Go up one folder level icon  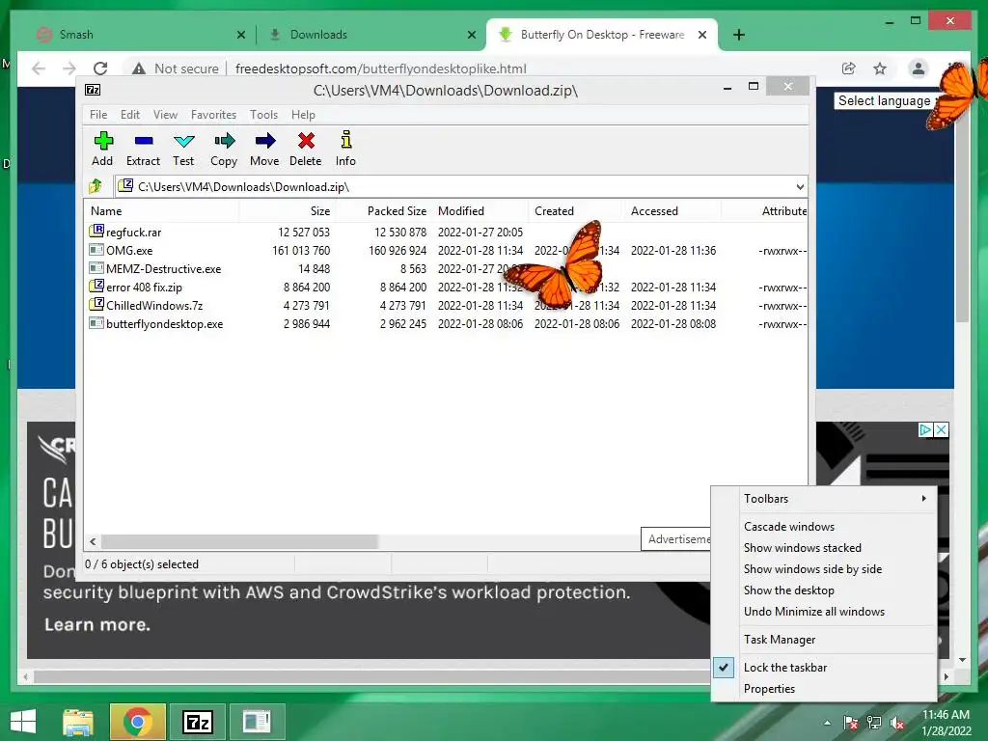pos(96,186)
